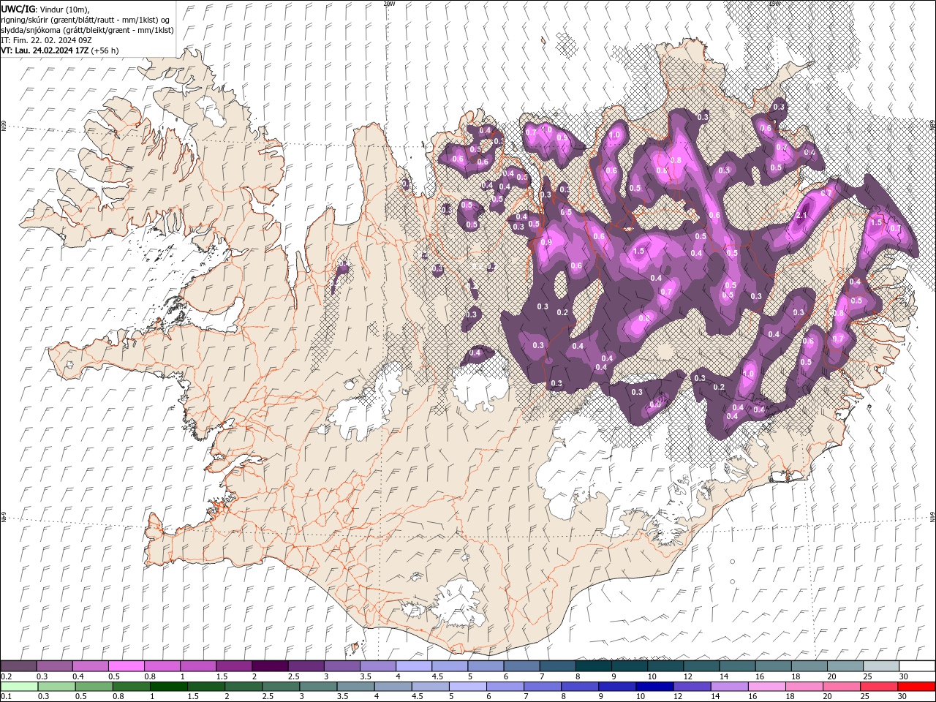Click the red 30 swatch in bottom legend row
The width and height of the screenshot is (936, 702).
pos(916,687)
